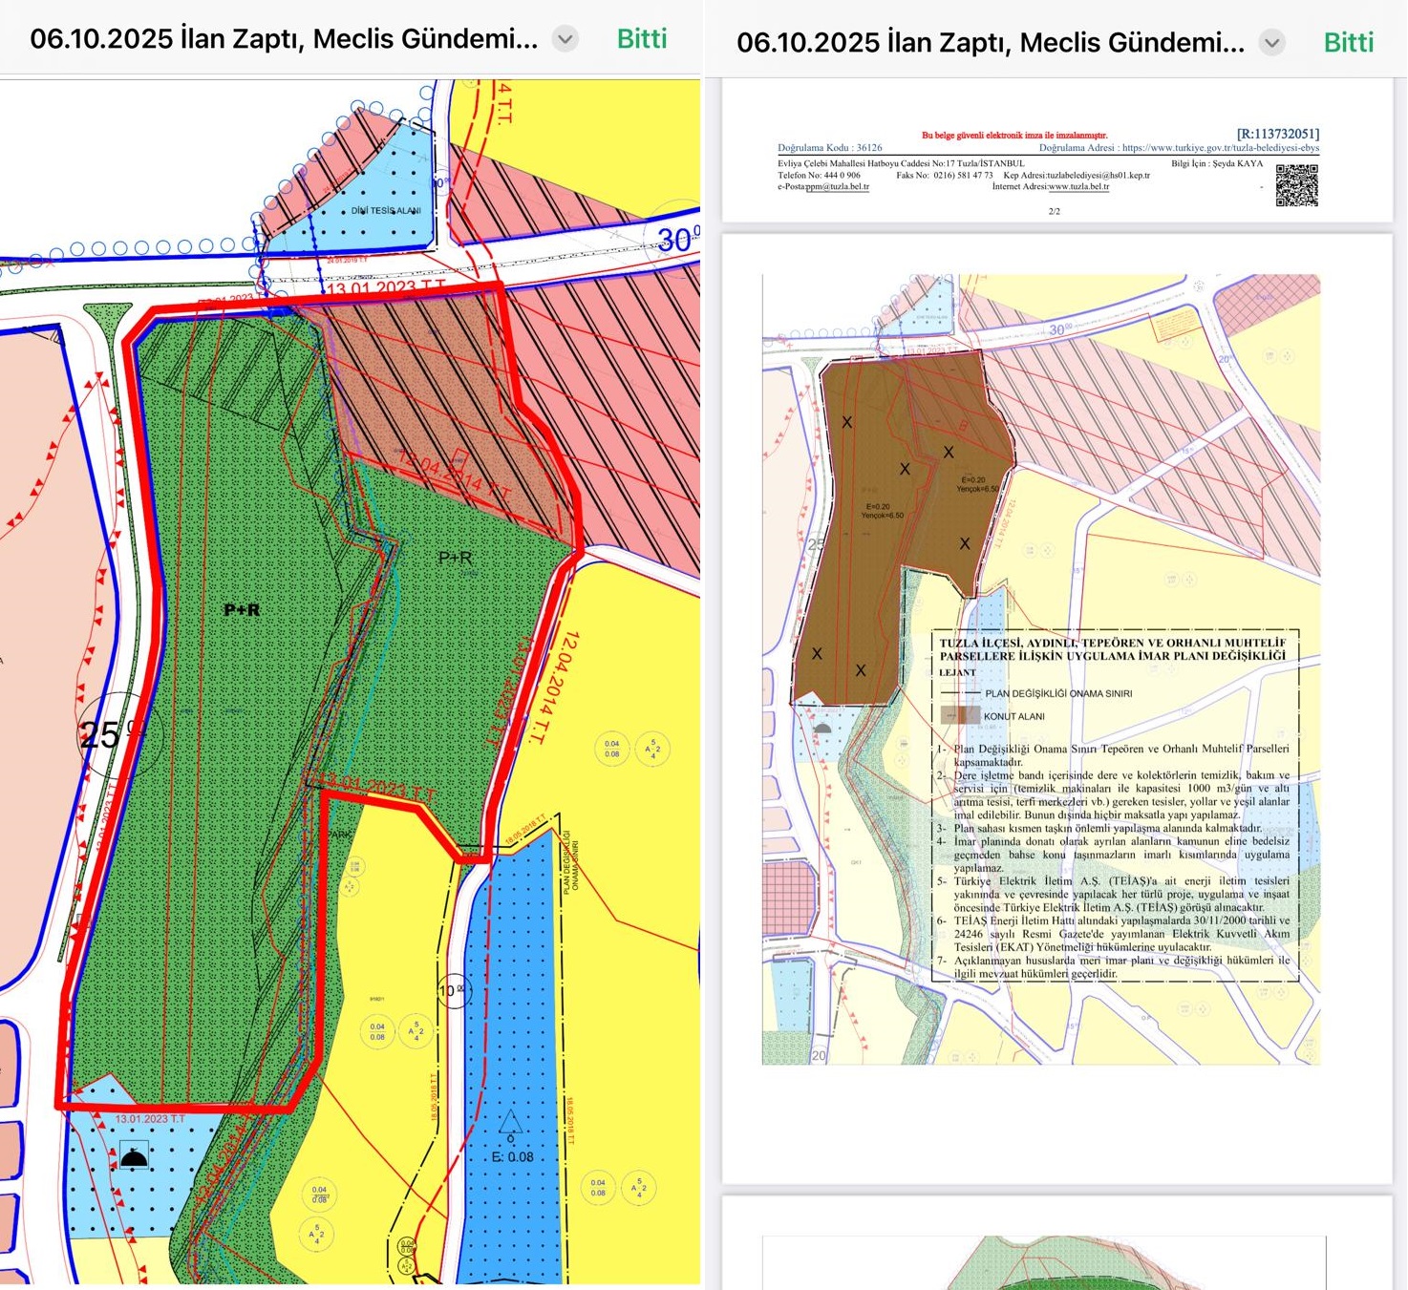
Task: Tap Bitti in the right viewer
Action: click(x=1348, y=43)
